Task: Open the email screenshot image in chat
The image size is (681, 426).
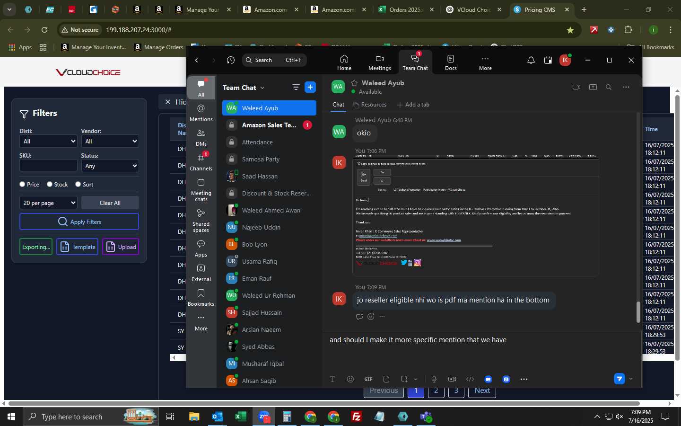Action: 476,215
